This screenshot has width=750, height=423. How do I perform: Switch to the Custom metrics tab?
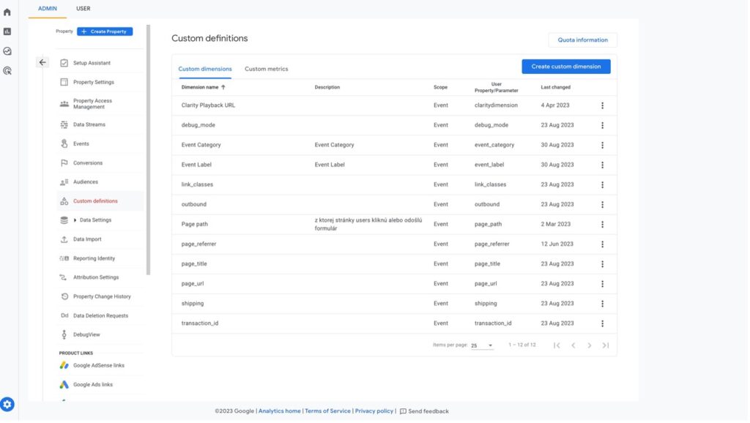(266, 69)
